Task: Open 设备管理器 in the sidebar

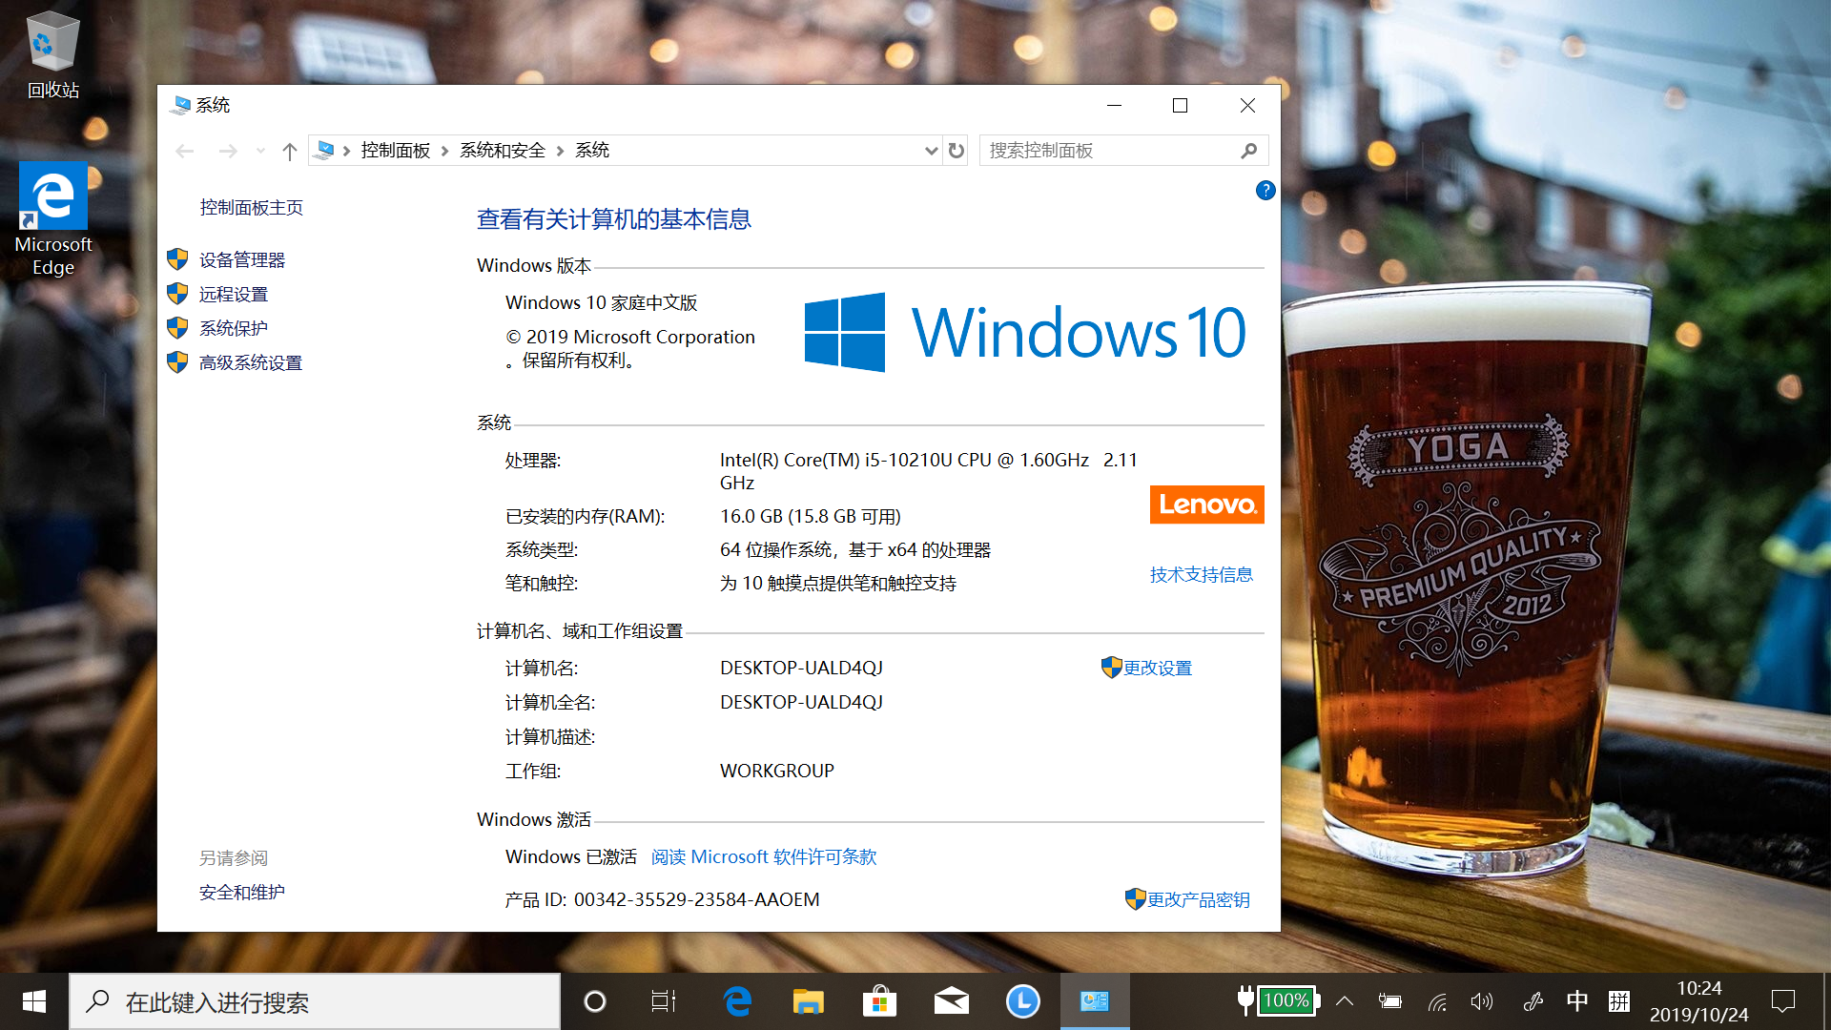Action: pyautogui.click(x=242, y=259)
